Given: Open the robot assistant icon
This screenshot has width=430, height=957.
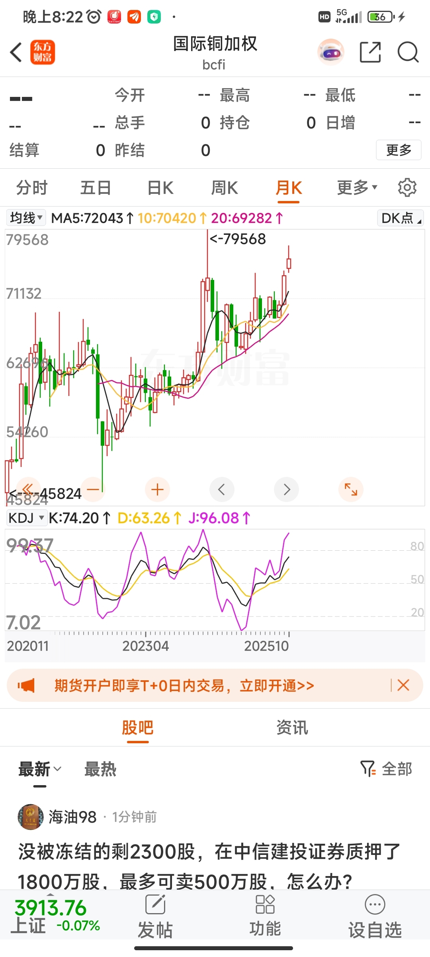Looking at the screenshot, I should coord(331,52).
